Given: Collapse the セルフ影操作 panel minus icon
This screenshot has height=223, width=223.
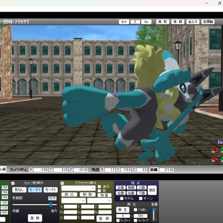Looking at the screenshot, I should [x=13, y=183].
